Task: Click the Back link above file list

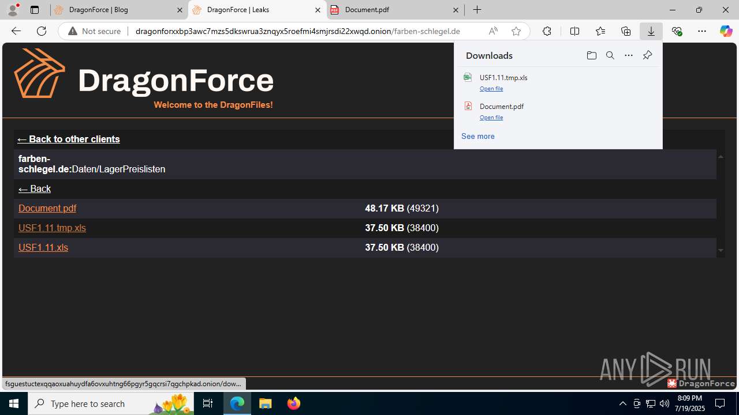Action: 35,188
